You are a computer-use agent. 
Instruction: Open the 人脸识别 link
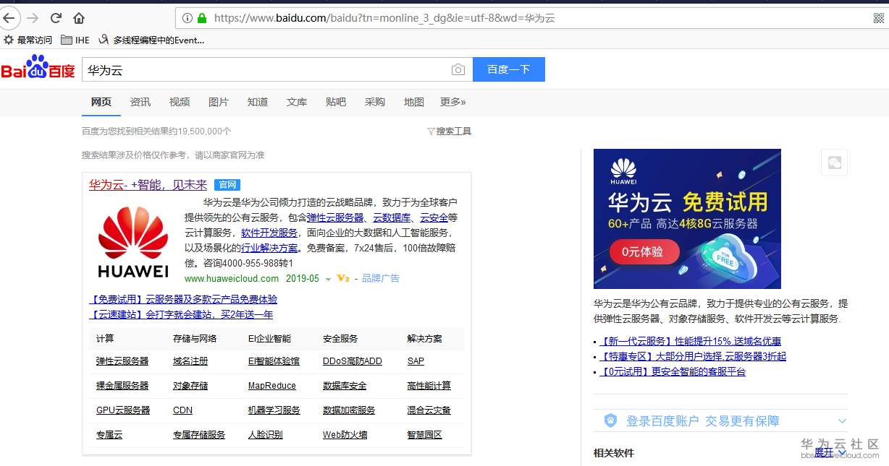[x=265, y=435]
